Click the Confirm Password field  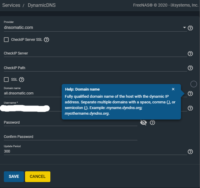tap(71, 137)
